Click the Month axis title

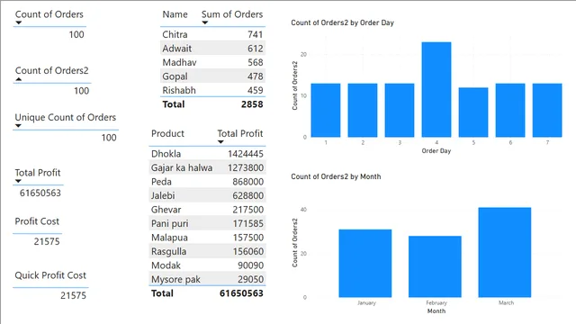click(x=436, y=310)
